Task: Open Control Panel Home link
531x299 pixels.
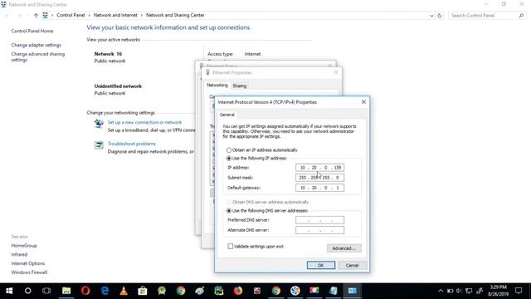Action: pyautogui.click(x=32, y=31)
